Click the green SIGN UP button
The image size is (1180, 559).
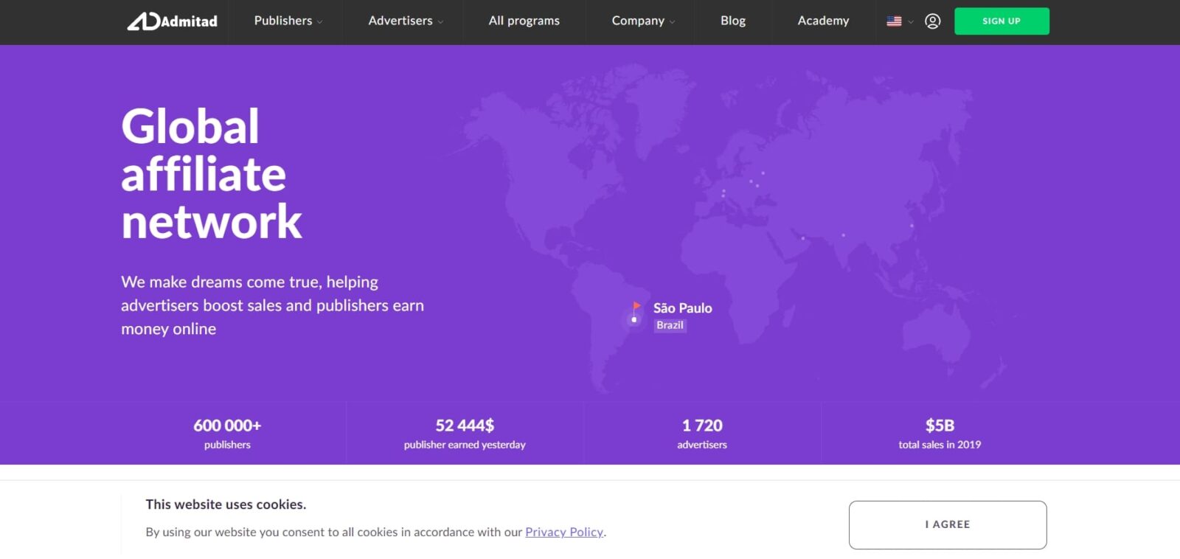1002,21
